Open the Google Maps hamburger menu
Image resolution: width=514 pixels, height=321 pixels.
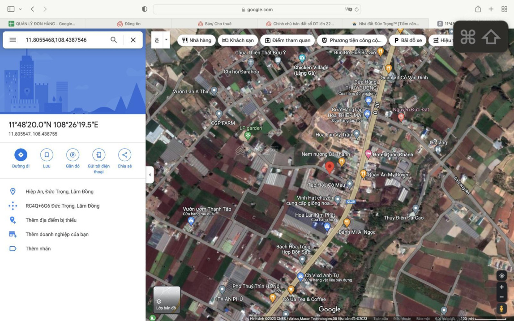[13, 40]
